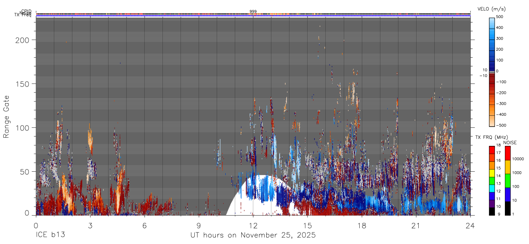This screenshot has height=244, width=529.
Task: Click the 6 hour tick on time axis
Action: [144, 225]
